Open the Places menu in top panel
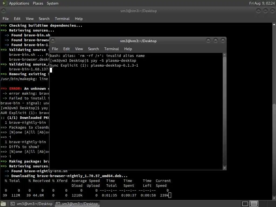This screenshot has width=276, height=207. 38,3
